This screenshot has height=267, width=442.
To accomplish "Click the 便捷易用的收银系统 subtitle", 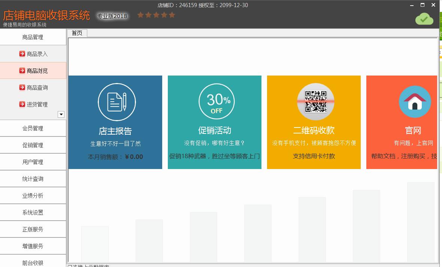I will (25, 25).
